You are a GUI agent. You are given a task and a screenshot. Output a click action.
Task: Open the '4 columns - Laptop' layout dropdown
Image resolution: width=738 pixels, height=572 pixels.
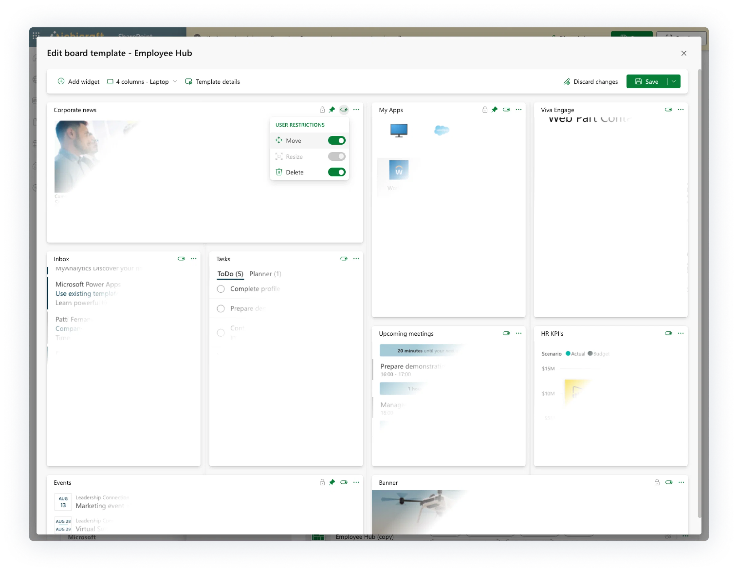point(142,82)
